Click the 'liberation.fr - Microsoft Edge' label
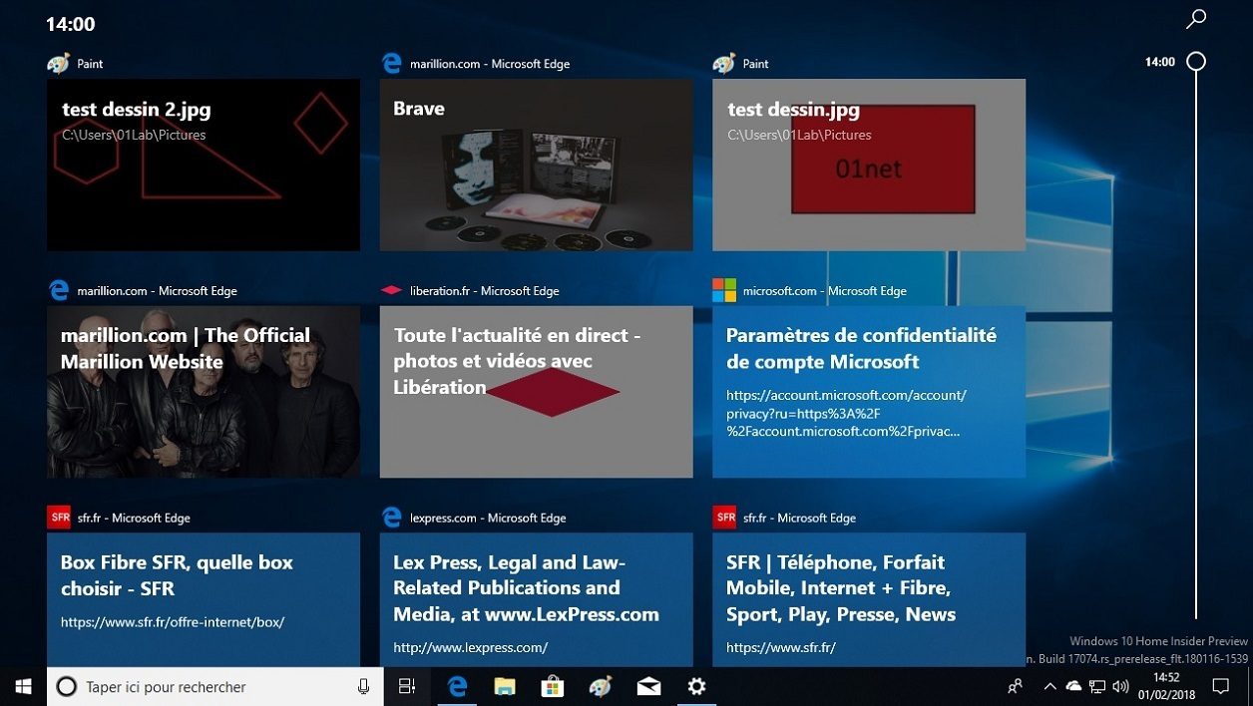The height and width of the screenshot is (706, 1253). 485,291
